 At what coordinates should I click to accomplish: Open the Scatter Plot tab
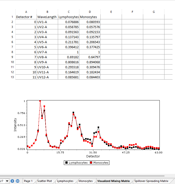45,181
